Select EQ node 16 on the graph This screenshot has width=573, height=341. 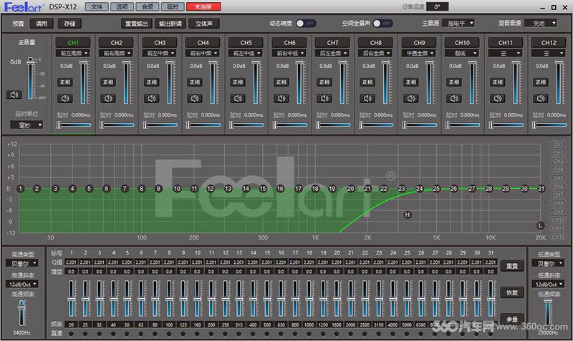coord(280,189)
